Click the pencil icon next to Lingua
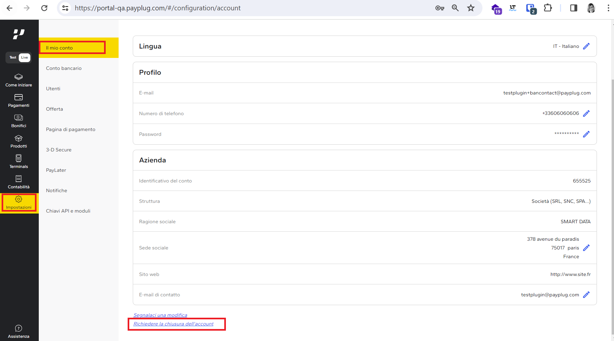 586,46
